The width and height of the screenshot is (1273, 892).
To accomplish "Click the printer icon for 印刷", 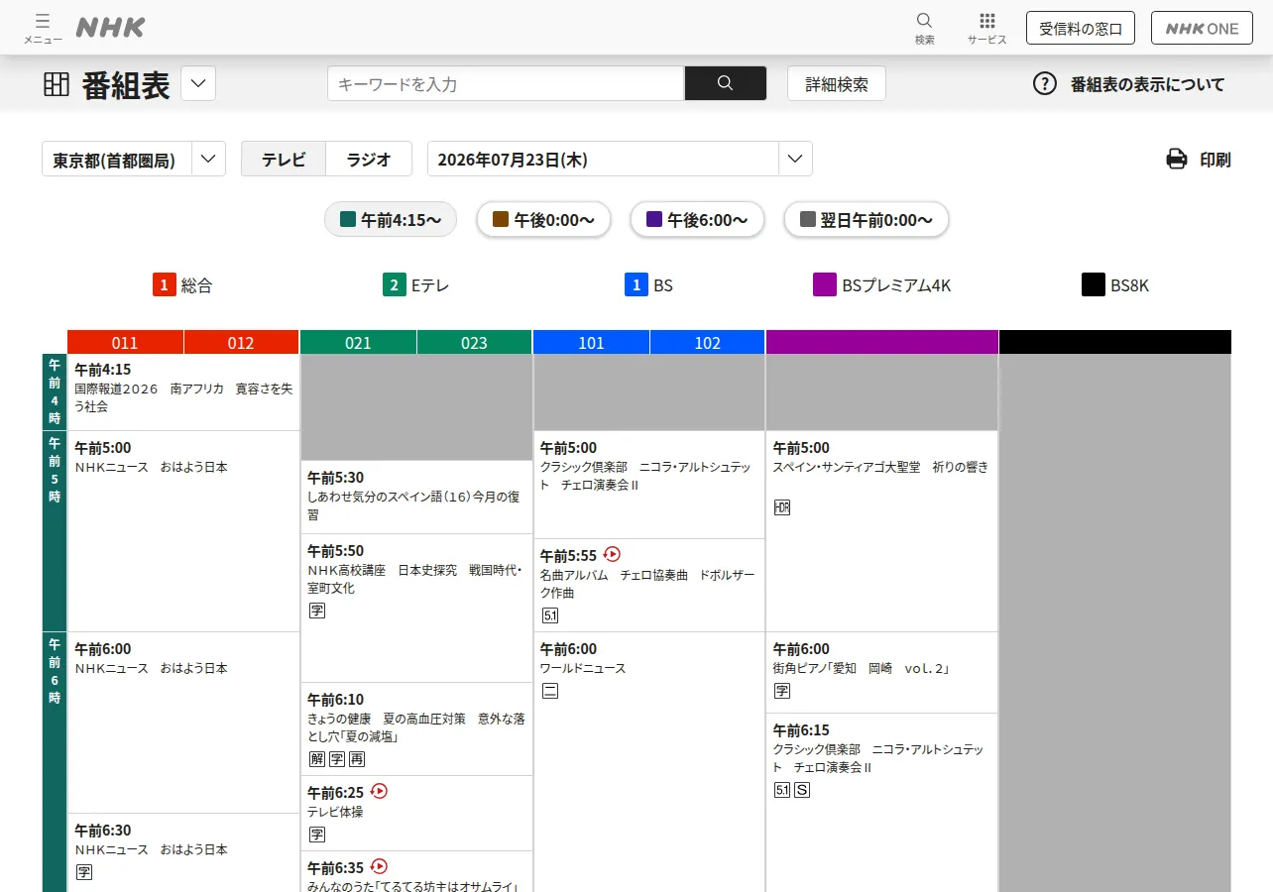I will click(x=1177, y=159).
